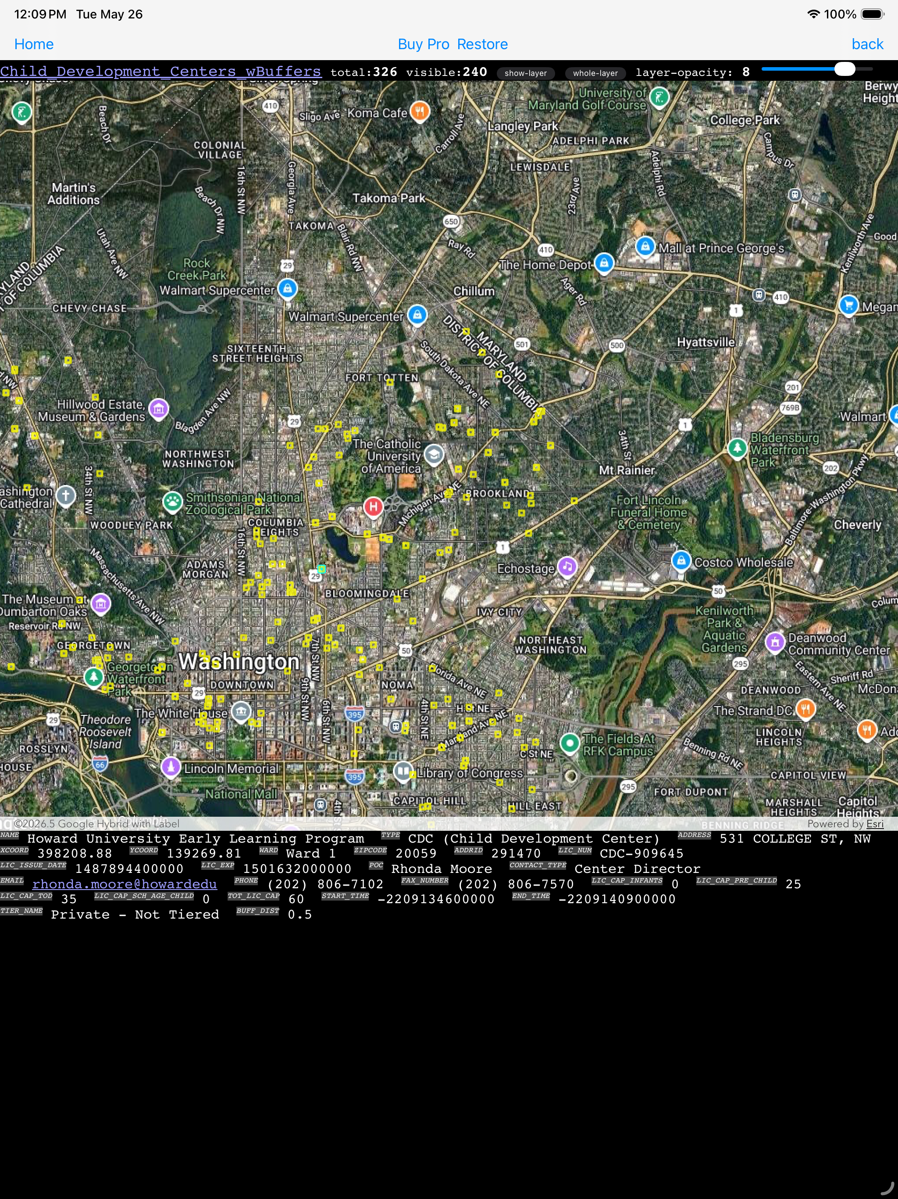The height and width of the screenshot is (1199, 898).
Task: Tap the Hyattsville map label
Action: point(706,342)
